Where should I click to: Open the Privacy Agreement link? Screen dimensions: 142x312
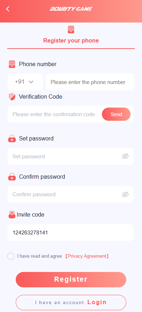click(x=87, y=256)
